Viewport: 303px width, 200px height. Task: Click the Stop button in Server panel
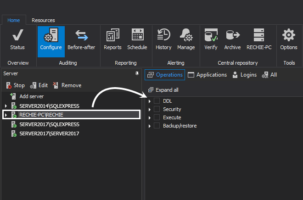pyautogui.click(x=16, y=85)
